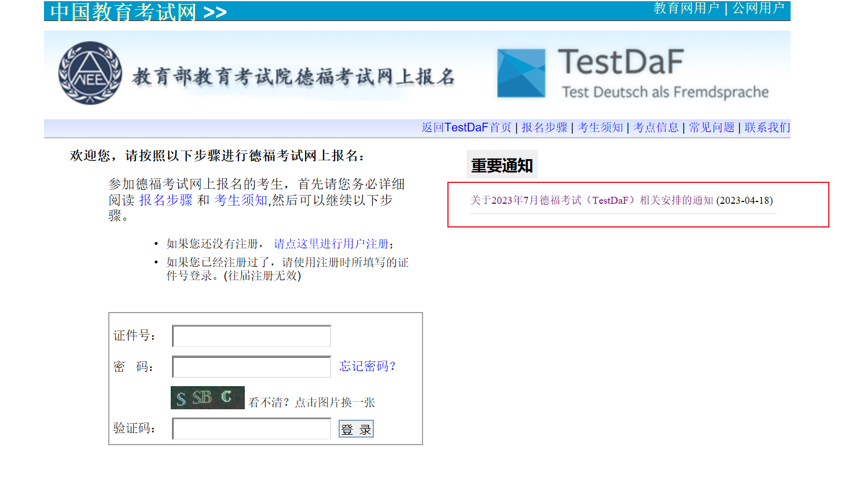The width and height of the screenshot is (867, 477).
Task: Click 请点这里进行用户注册 registration link
Action: 332,244
